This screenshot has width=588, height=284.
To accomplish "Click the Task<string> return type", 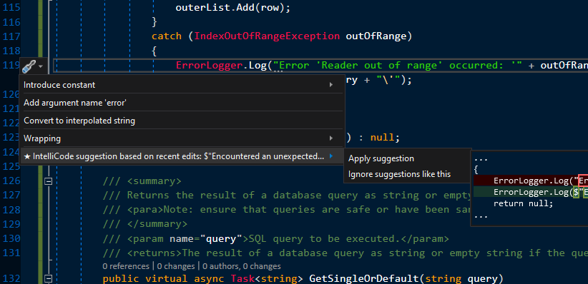I will pyautogui.click(x=267, y=278).
